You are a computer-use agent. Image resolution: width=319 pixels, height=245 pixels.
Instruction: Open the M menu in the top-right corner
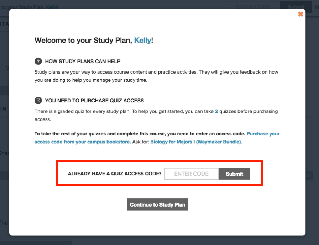[316, 6]
